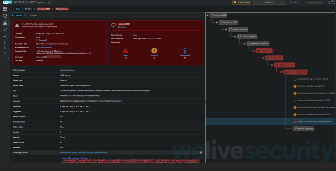Click the Select tags link
This screenshot has height=171, width=336.
pos(122,27)
